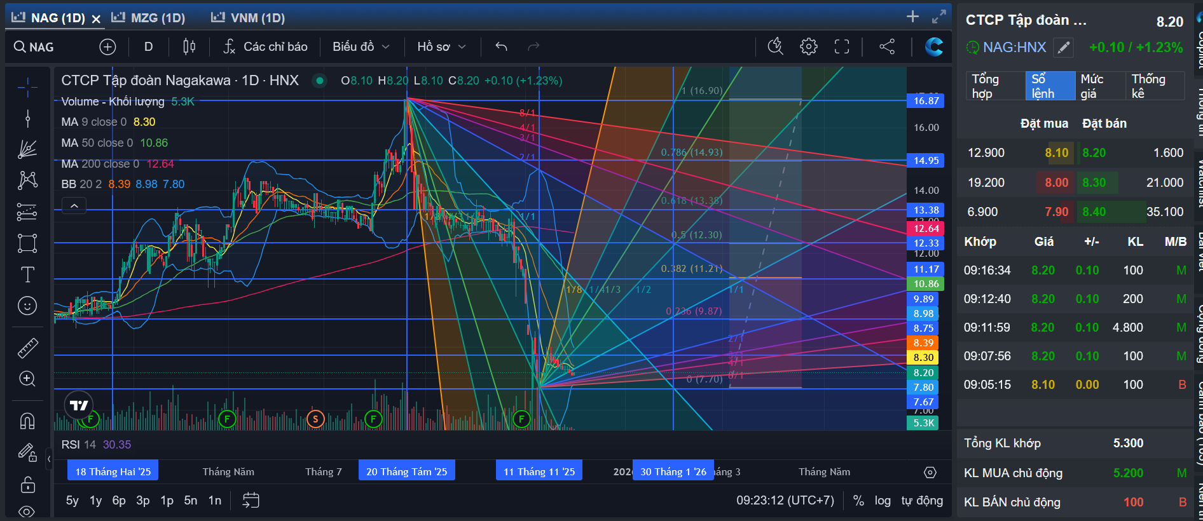Image resolution: width=1203 pixels, height=521 pixels.
Task: Redo the chart action
Action: 533,46
